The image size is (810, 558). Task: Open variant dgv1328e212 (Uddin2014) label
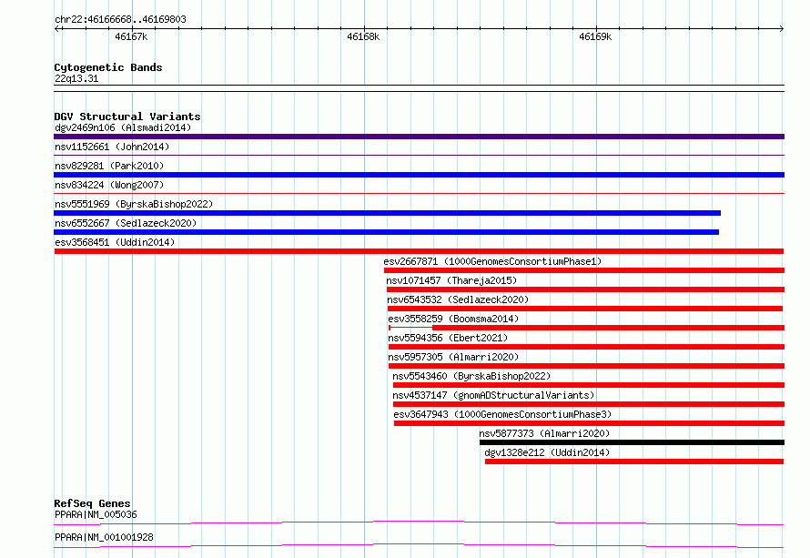(x=547, y=452)
